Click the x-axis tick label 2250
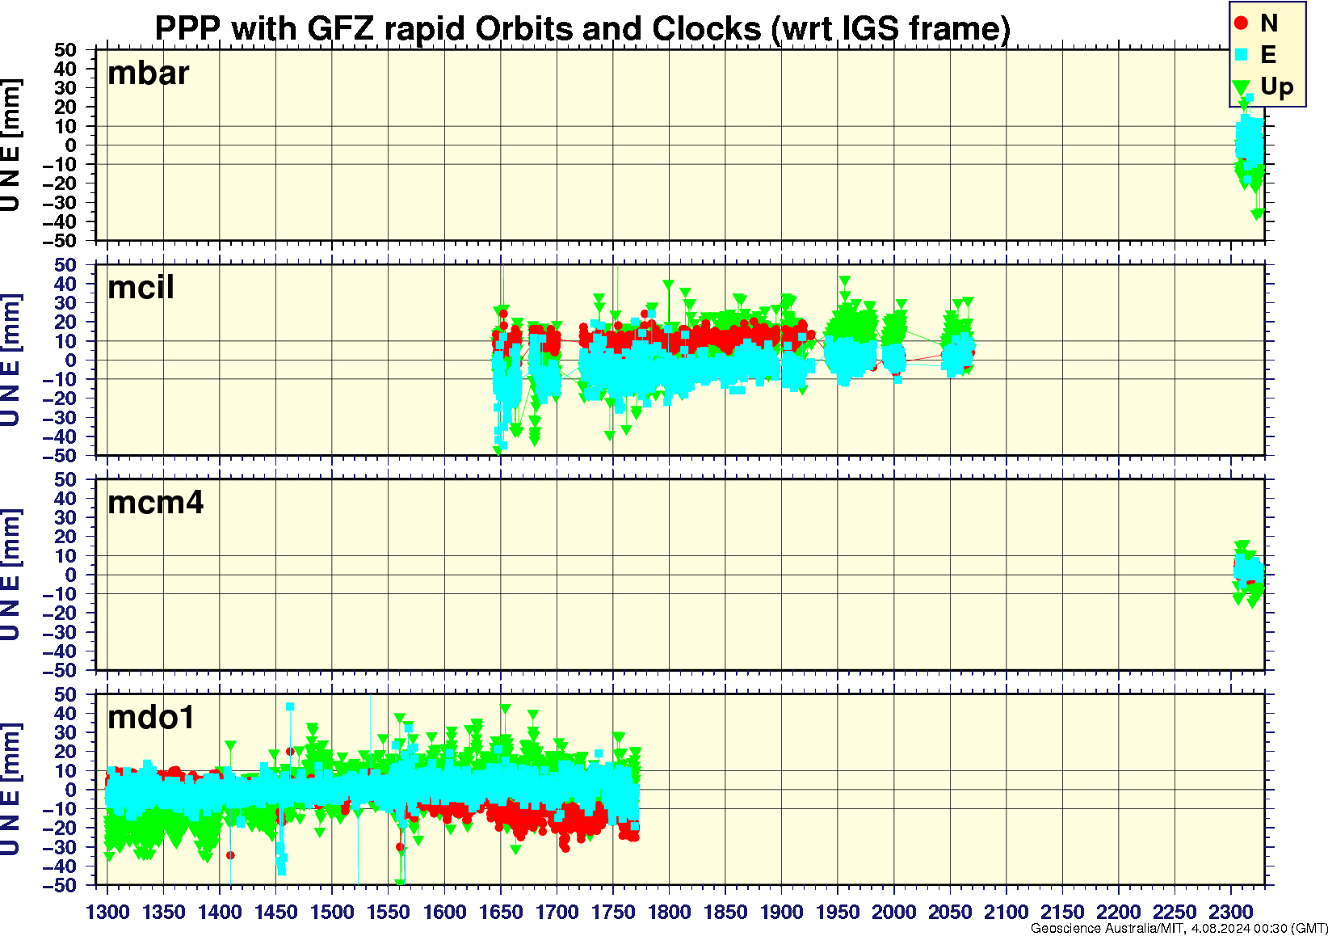This screenshot has width=1328, height=936. (x=1175, y=912)
